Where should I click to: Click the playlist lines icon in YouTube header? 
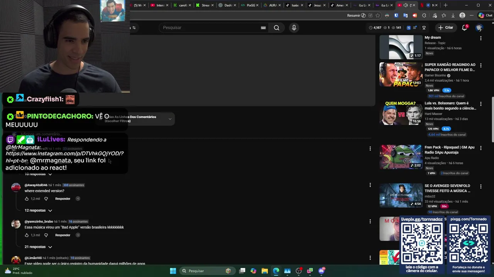point(415,28)
